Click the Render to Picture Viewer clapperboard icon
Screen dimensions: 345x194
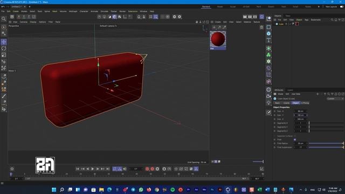click(250, 17)
